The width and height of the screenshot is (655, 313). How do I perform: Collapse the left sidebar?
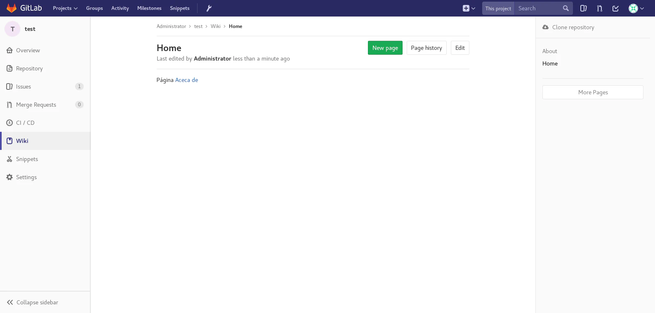(33, 302)
